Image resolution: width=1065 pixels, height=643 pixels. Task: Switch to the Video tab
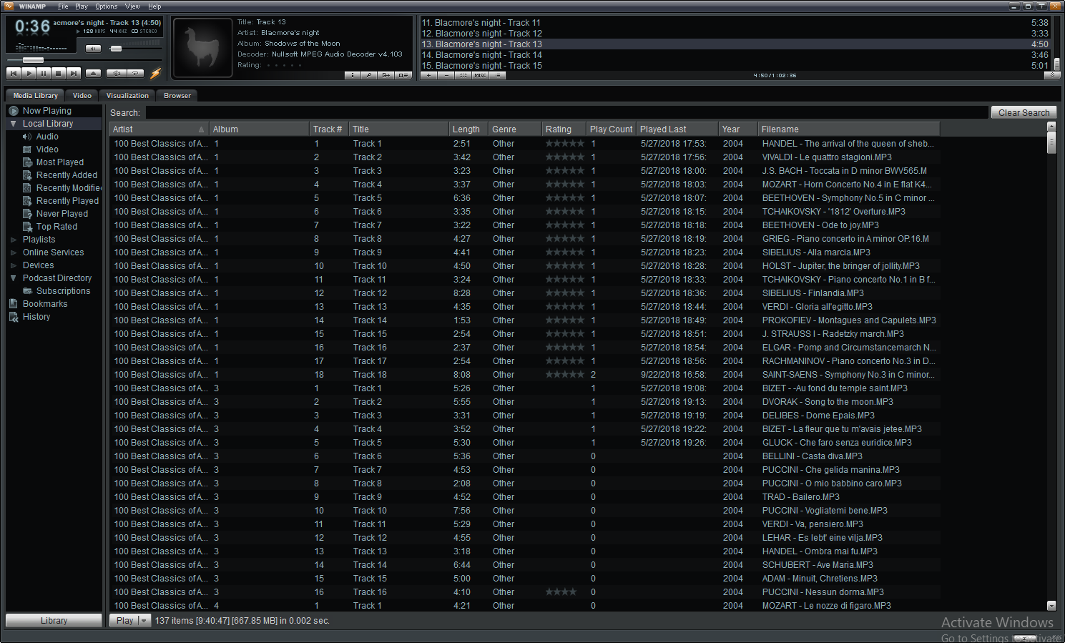click(82, 96)
